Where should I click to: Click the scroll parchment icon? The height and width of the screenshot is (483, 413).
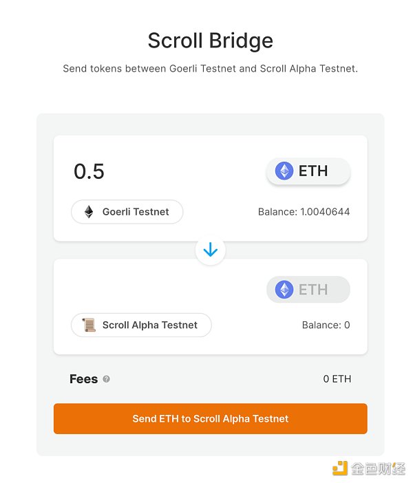coord(89,325)
